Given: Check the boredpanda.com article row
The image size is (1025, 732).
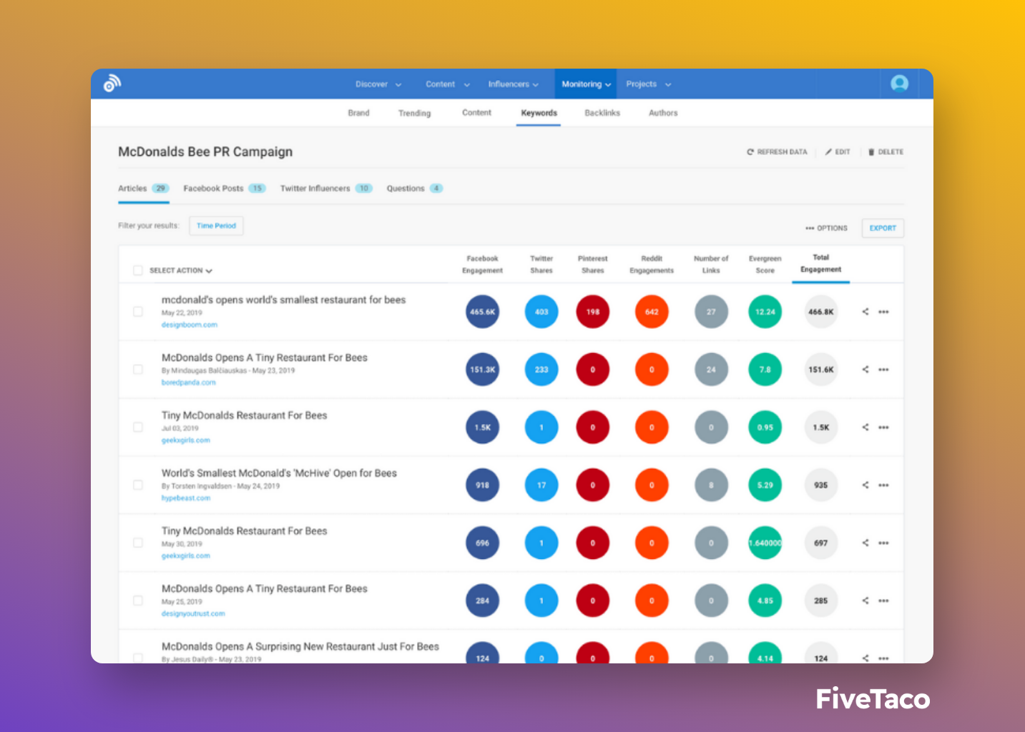Looking at the screenshot, I should coord(138,370).
